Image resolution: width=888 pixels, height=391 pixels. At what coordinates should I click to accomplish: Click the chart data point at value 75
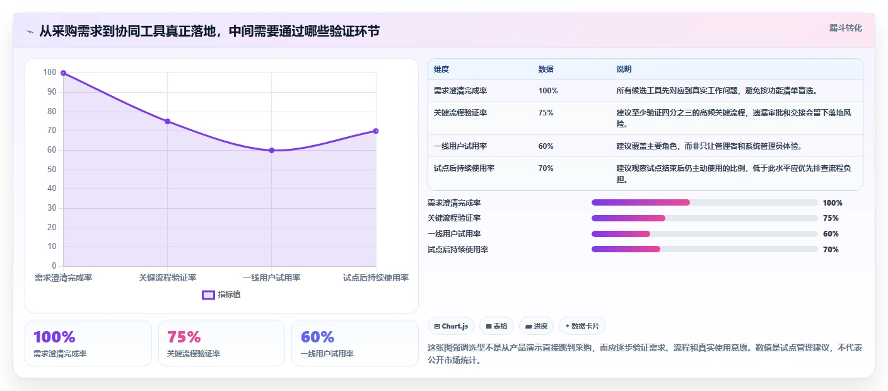tap(167, 121)
